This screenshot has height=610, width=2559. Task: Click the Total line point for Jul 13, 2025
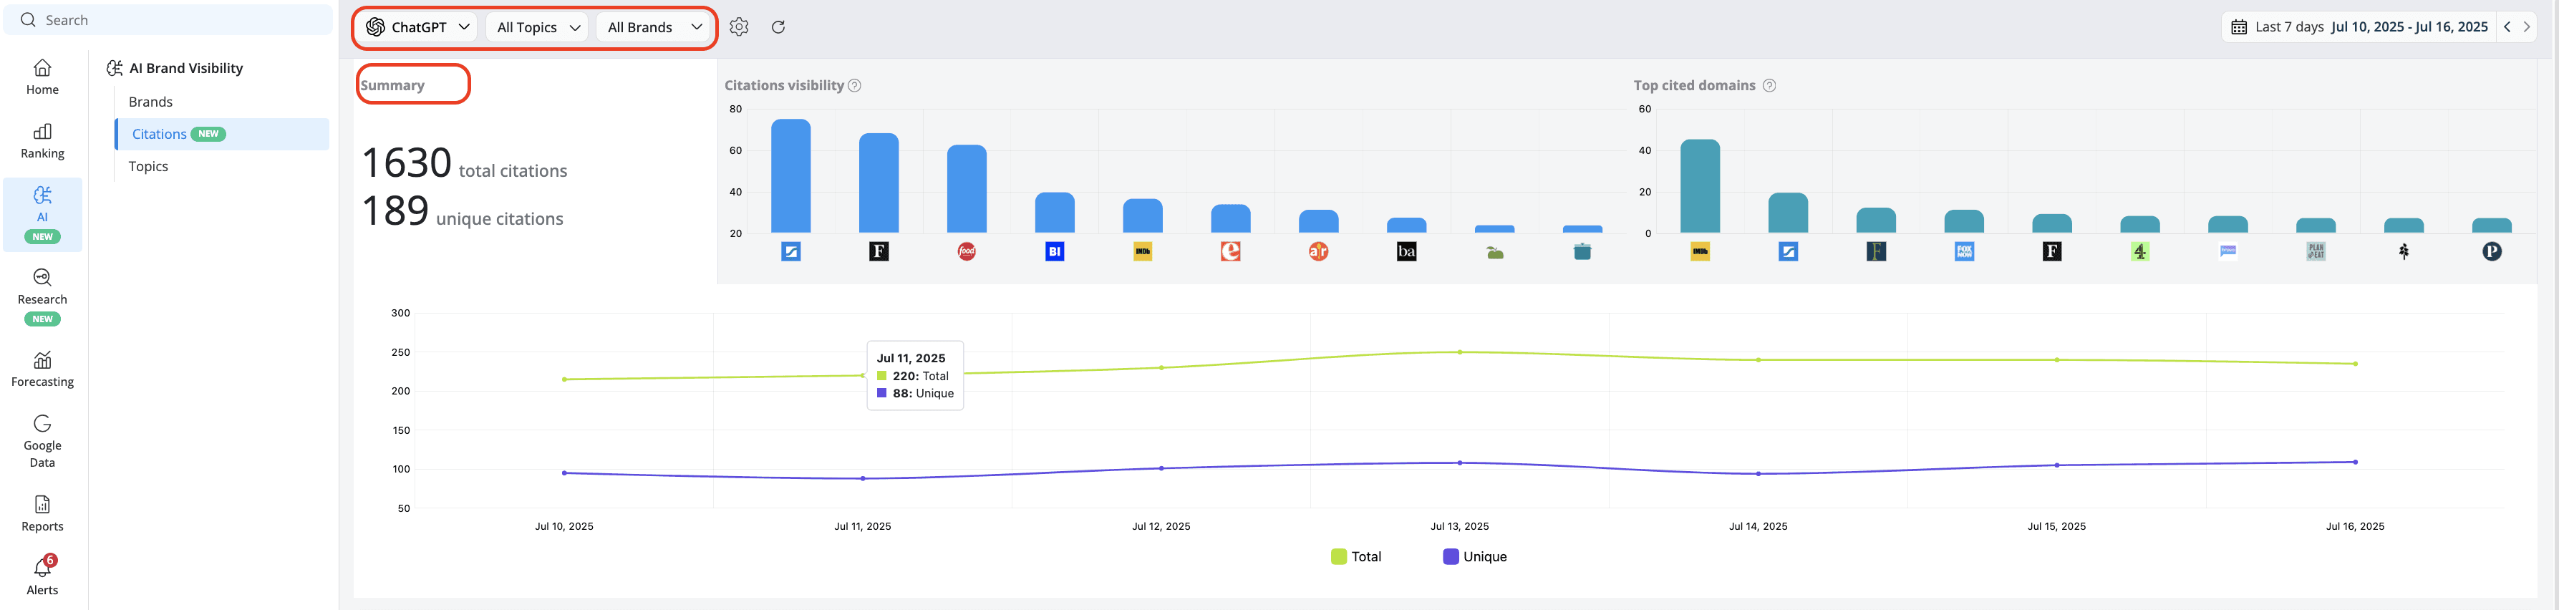(x=1459, y=352)
